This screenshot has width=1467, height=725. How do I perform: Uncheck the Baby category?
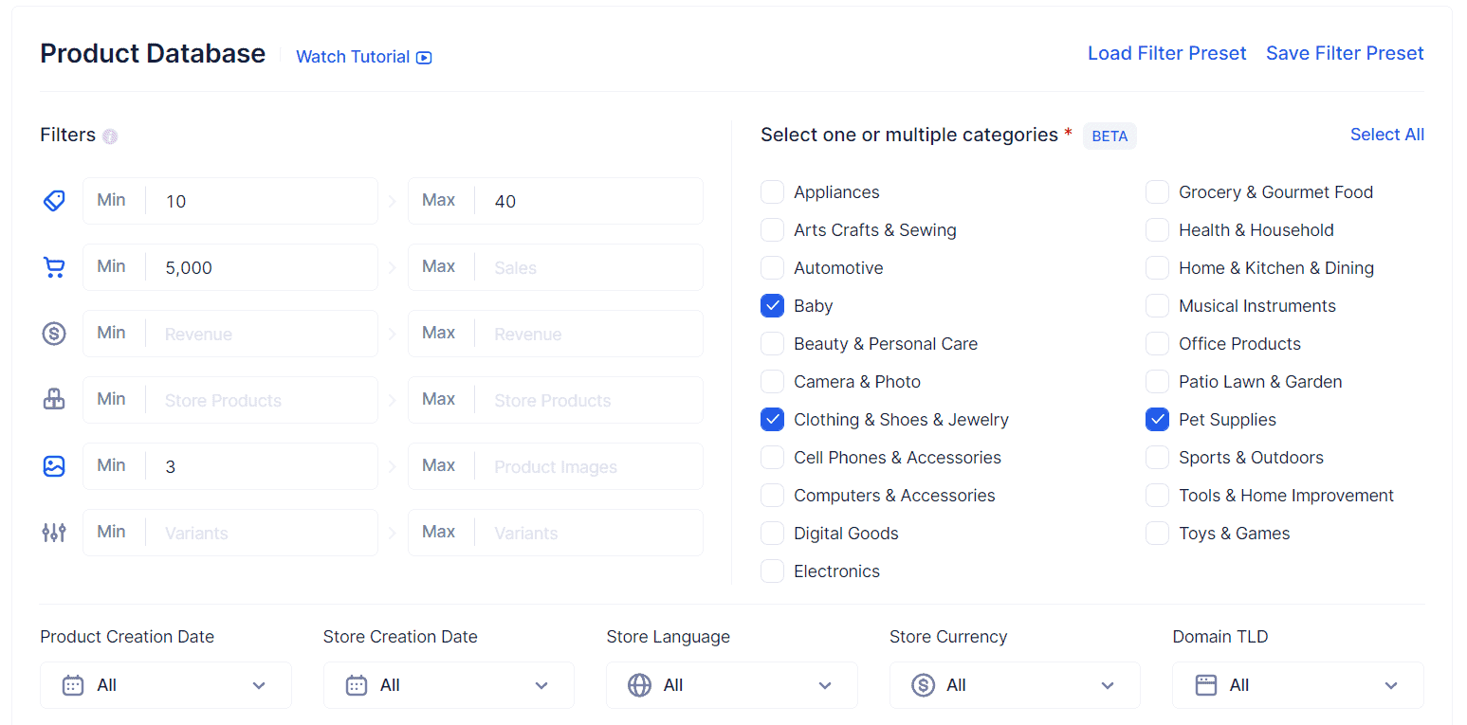pyautogui.click(x=772, y=305)
